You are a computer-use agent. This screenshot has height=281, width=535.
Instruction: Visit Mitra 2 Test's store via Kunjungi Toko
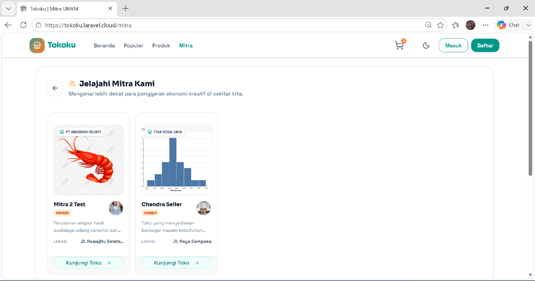pos(88,263)
